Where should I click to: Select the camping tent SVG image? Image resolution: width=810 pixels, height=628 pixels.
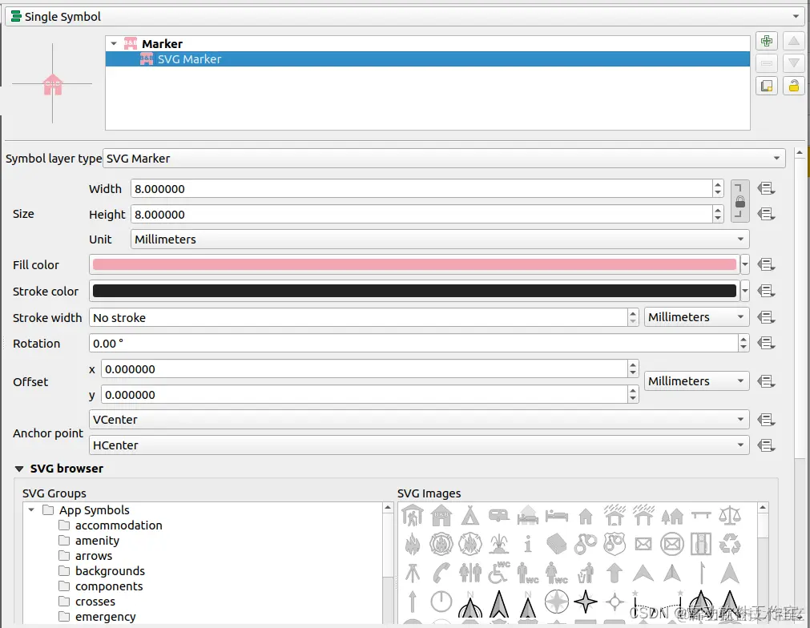(470, 515)
